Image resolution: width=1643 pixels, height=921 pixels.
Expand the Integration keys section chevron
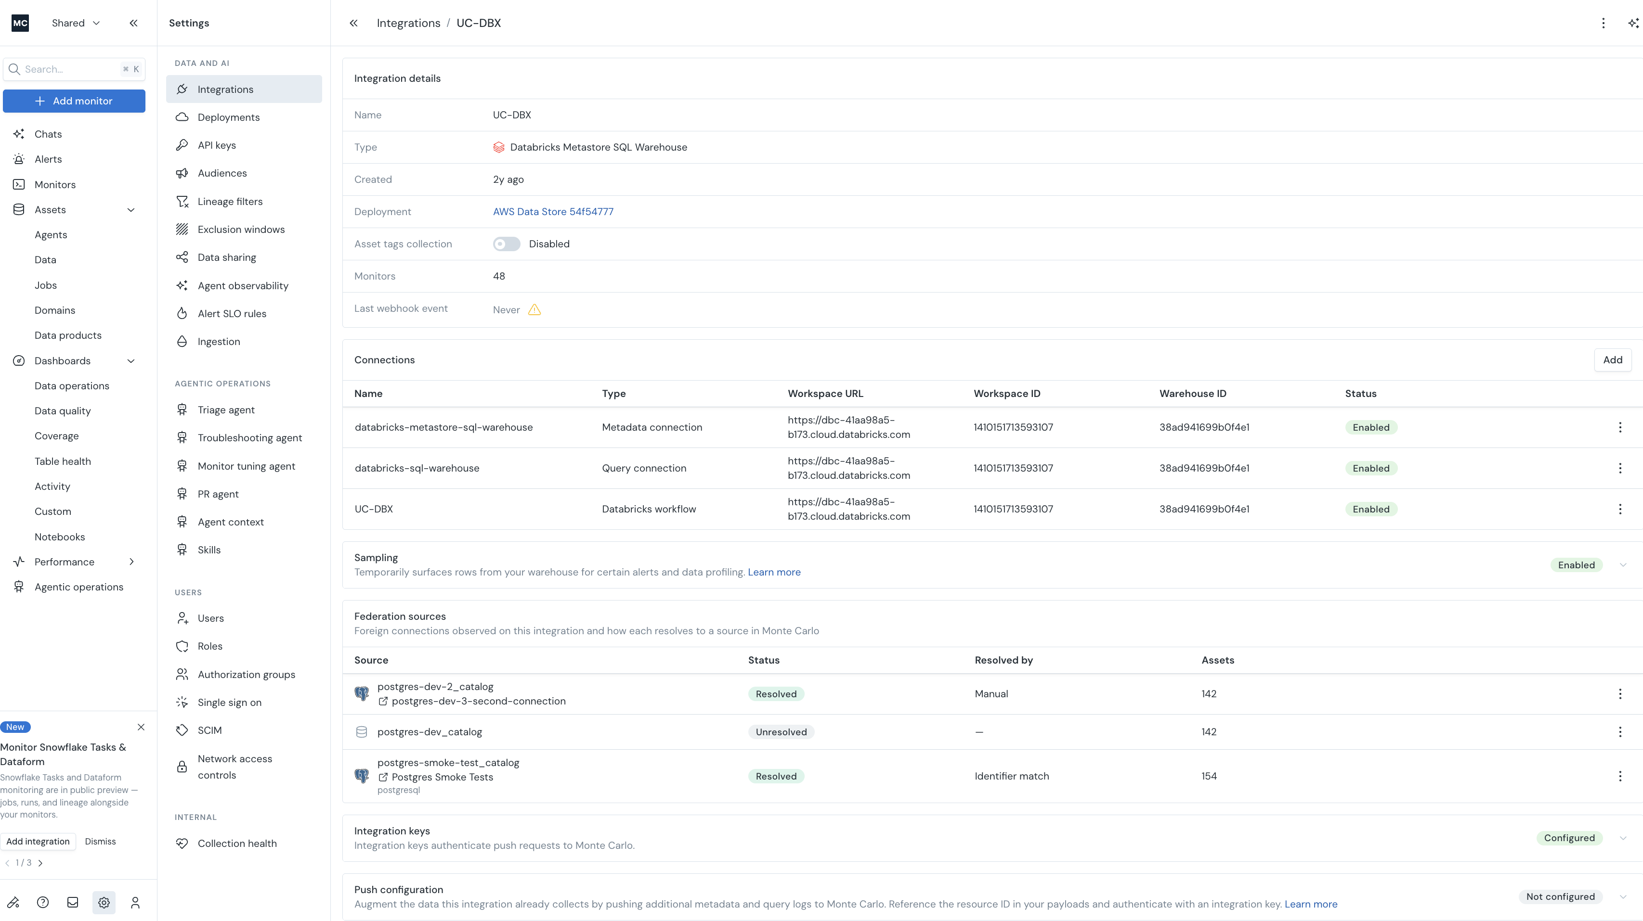(1623, 837)
